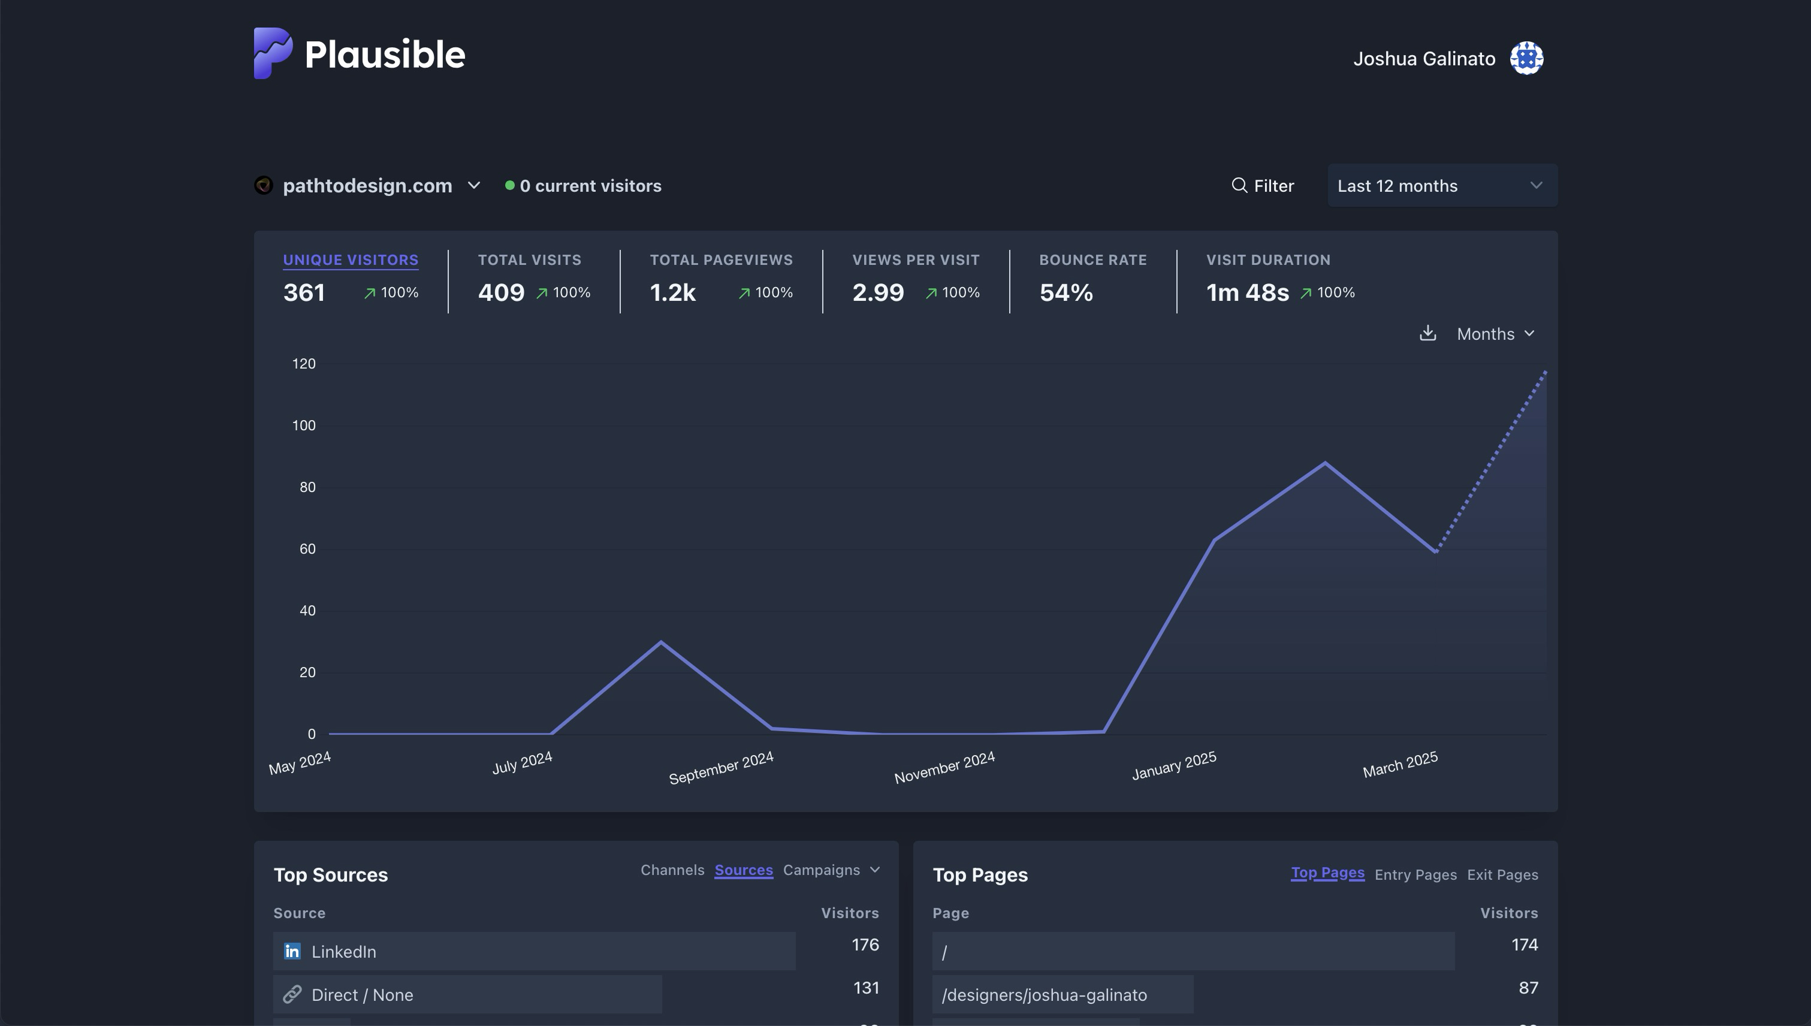Viewport: 1811px width, 1026px height.
Task: Expand the Months interval dropdown
Action: click(1495, 334)
